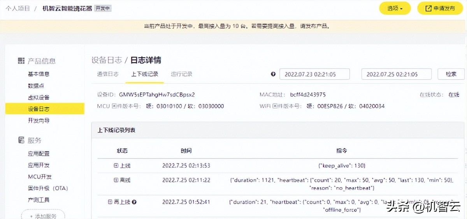Expand the 上线 record row
467x219 pixels.
tap(116, 165)
